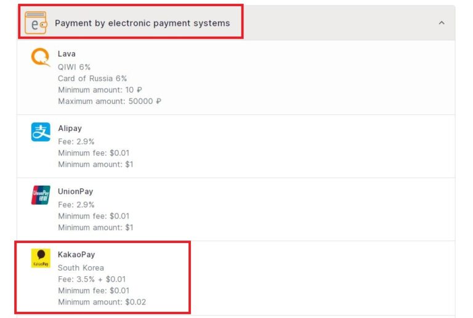The image size is (473, 318).
Task: Click the "QIWI 6%" line under Lava
Action: pos(74,66)
